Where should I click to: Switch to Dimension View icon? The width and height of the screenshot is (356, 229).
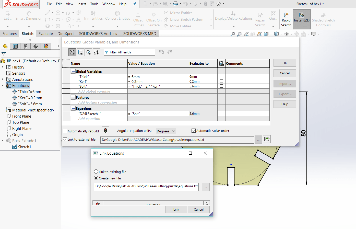coord(88,52)
